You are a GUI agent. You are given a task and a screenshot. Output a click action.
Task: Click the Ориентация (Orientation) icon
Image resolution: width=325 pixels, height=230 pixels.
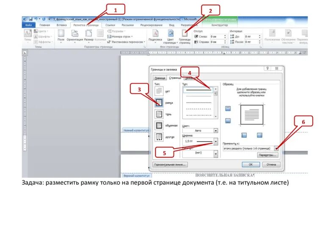pos(74,33)
